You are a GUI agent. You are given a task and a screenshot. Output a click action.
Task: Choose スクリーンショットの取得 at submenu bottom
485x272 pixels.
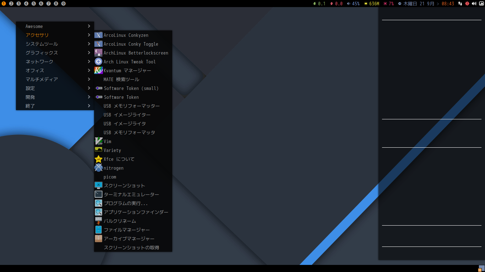click(133, 248)
